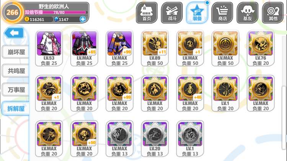The image size is (287, 161).
Task: Open the 基友 friends icon
Action: tap(248, 13)
